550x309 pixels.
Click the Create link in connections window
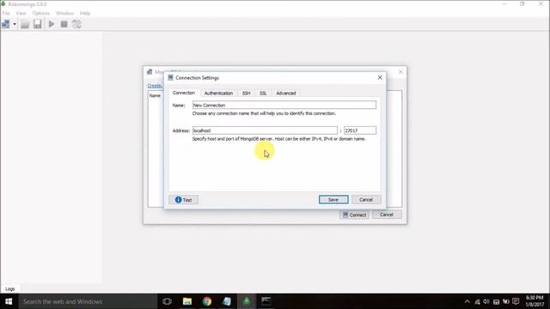coord(155,86)
